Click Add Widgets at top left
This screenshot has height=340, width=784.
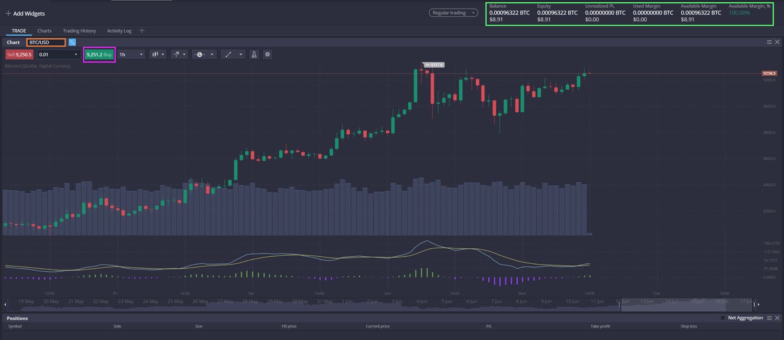click(25, 13)
